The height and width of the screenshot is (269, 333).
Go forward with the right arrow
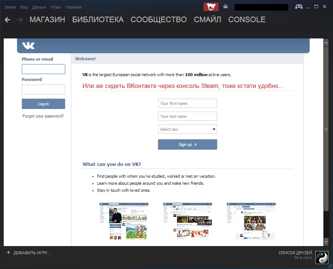pyautogui.click(x=20, y=20)
